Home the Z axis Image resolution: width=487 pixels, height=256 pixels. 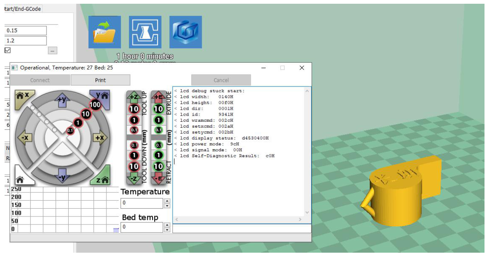click(x=101, y=177)
